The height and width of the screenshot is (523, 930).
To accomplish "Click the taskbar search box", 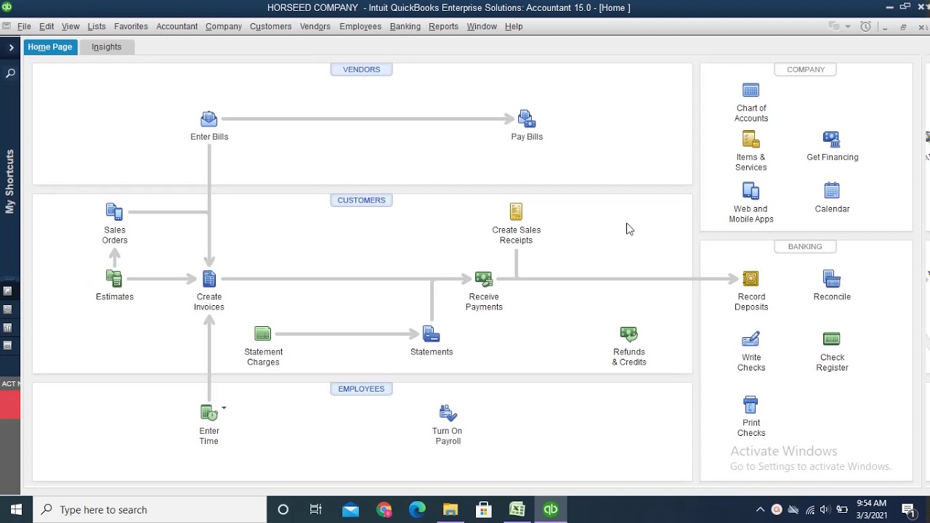I will [x=150, y=510].
